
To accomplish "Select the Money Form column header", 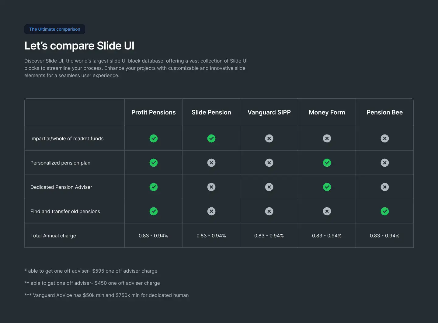I will point(327,112).
